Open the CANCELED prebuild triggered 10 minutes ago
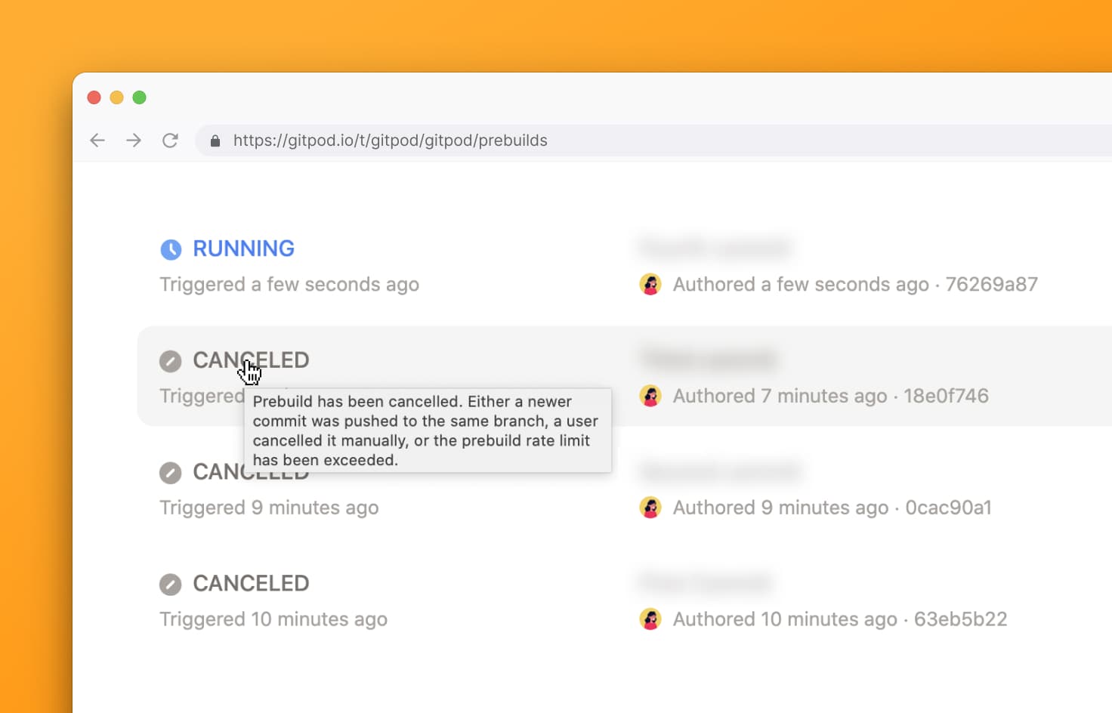 (x=251, y=583)
